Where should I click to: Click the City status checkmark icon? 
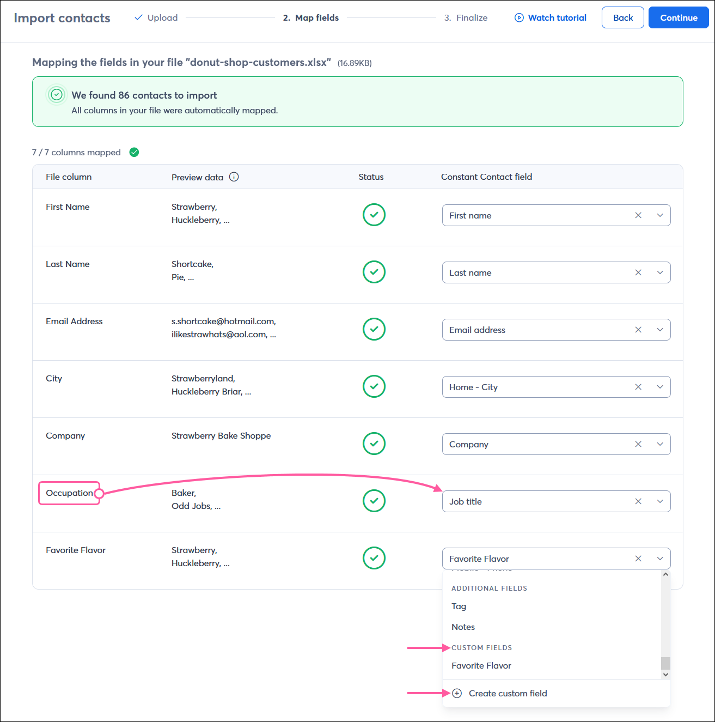[x=374, y=386]
